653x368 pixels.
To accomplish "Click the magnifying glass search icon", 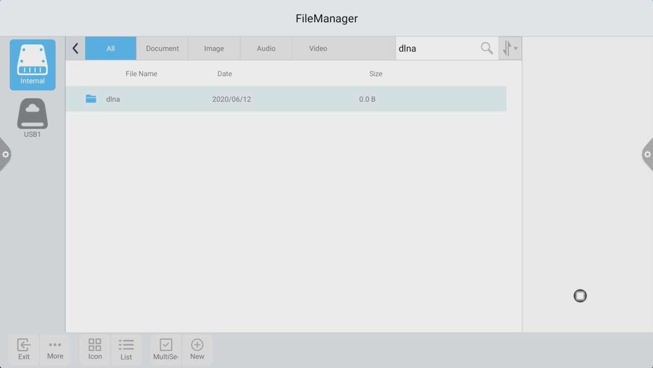I will tap(487, 48).
